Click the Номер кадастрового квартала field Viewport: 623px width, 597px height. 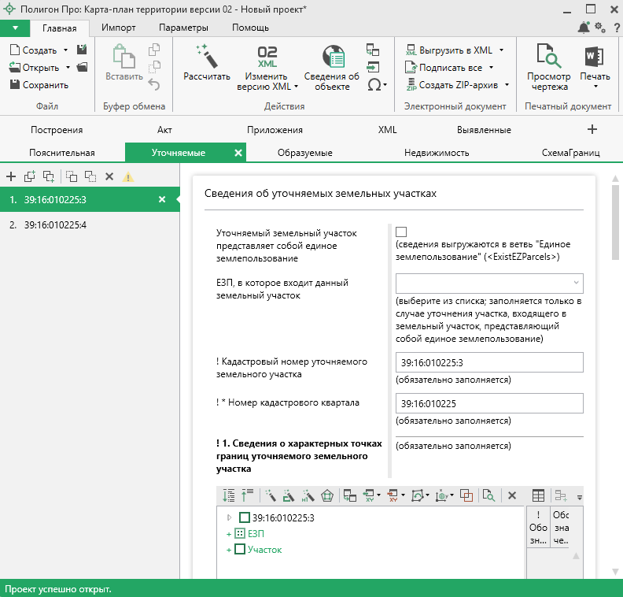pos(488,403)
